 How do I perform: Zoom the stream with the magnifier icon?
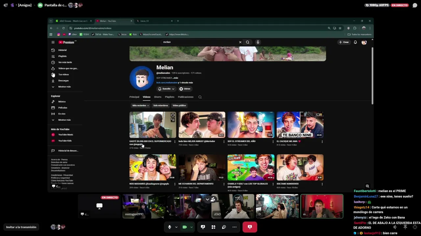click(367, 186)
